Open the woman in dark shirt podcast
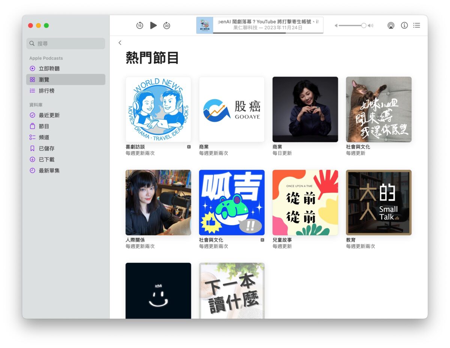This screenshot has width=450, height=348. pos(305,110)
